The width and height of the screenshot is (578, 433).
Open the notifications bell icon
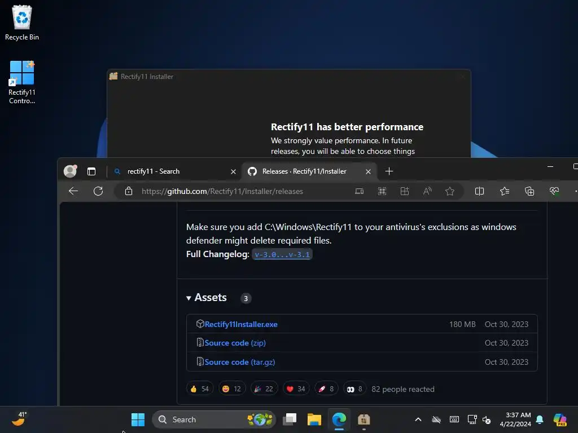[x=540, y=419]
